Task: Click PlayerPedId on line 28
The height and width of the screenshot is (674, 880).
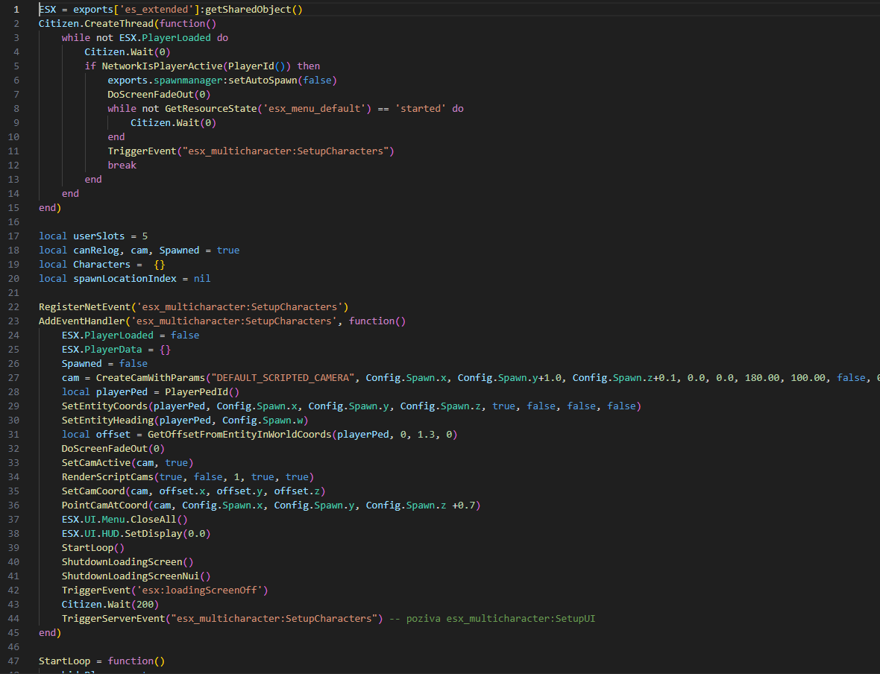Action: pyautogui.click(x=196, y=392)
